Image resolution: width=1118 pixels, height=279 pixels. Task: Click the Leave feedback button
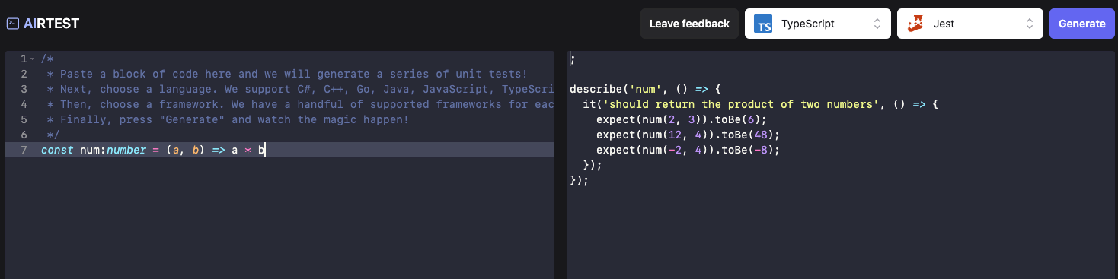point(689,24)
